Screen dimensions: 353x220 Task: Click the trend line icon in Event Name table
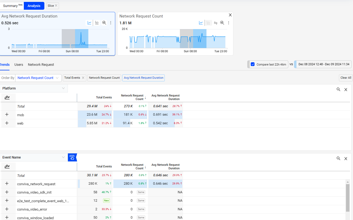click(7, 167)
